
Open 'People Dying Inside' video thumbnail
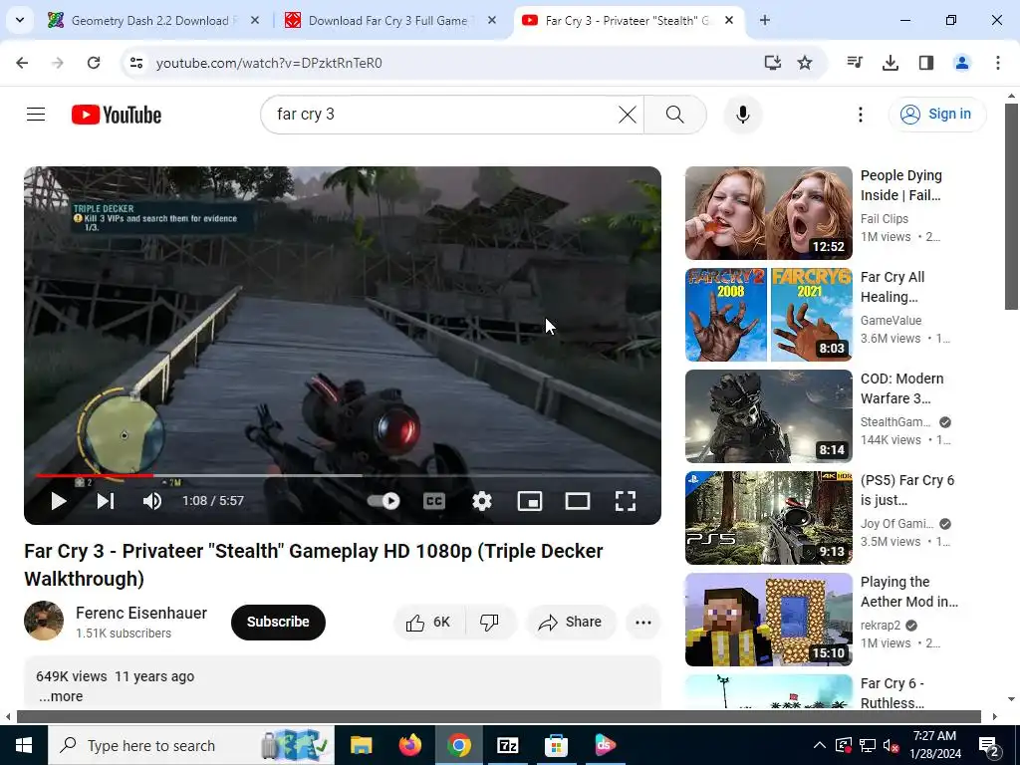[768, 213]
